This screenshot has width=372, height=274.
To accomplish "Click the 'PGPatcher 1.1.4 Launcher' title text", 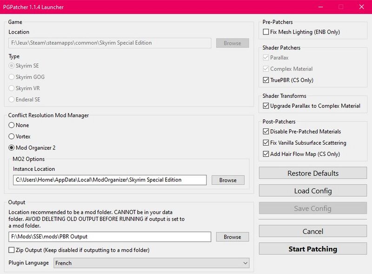I will 33,7.
